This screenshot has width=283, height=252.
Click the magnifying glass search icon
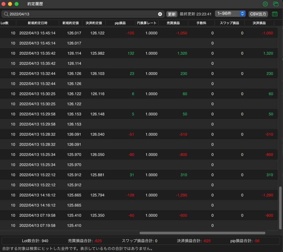[x=6, y=14]
